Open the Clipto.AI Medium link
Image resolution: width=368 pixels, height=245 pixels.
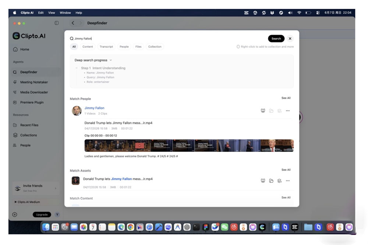pyautogui.click(x=27, y=202)
